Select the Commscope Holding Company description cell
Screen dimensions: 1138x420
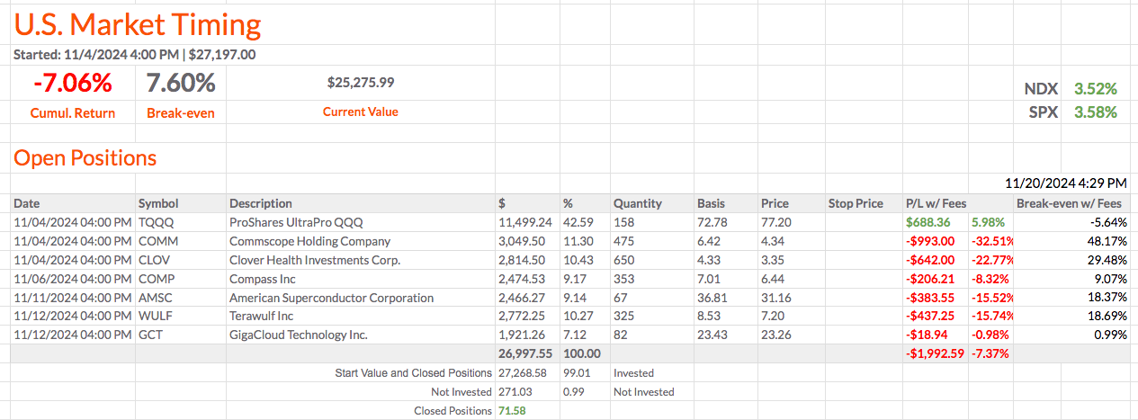pos(309,241)
